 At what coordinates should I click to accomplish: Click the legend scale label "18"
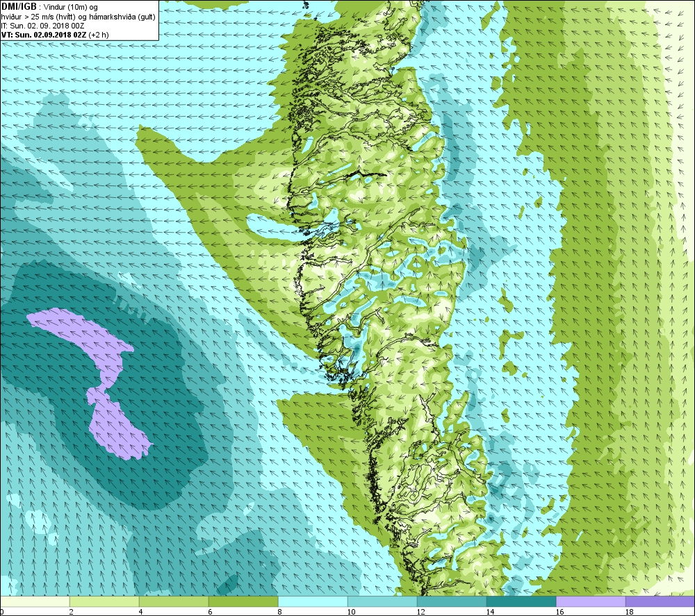(x=630, y=612)
